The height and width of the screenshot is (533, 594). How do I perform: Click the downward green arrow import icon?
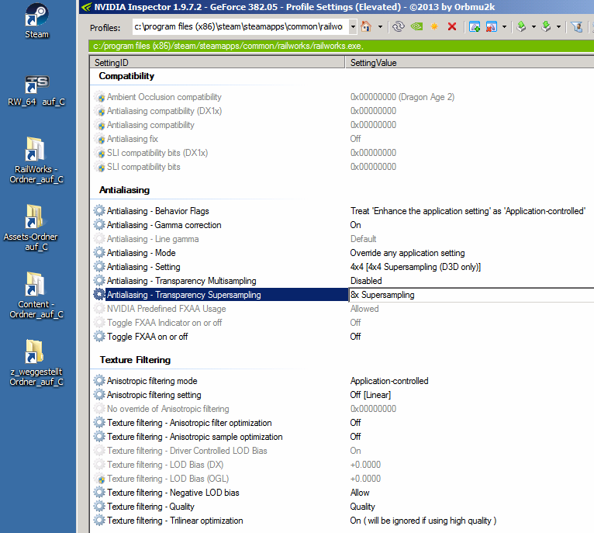pyautogui.click(x=546, y=26)
